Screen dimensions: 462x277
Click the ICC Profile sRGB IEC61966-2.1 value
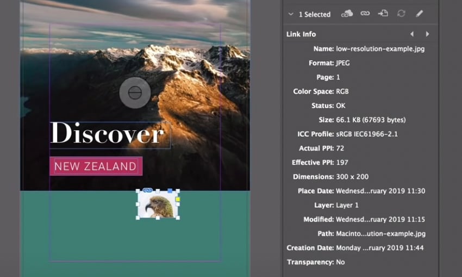click(x=366, y=134)
